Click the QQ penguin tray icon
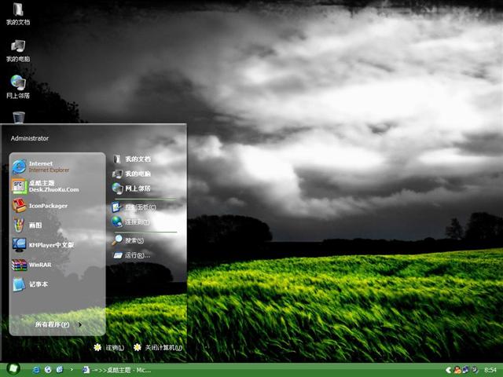Screen dimensions: 503x377 [457, 370]
